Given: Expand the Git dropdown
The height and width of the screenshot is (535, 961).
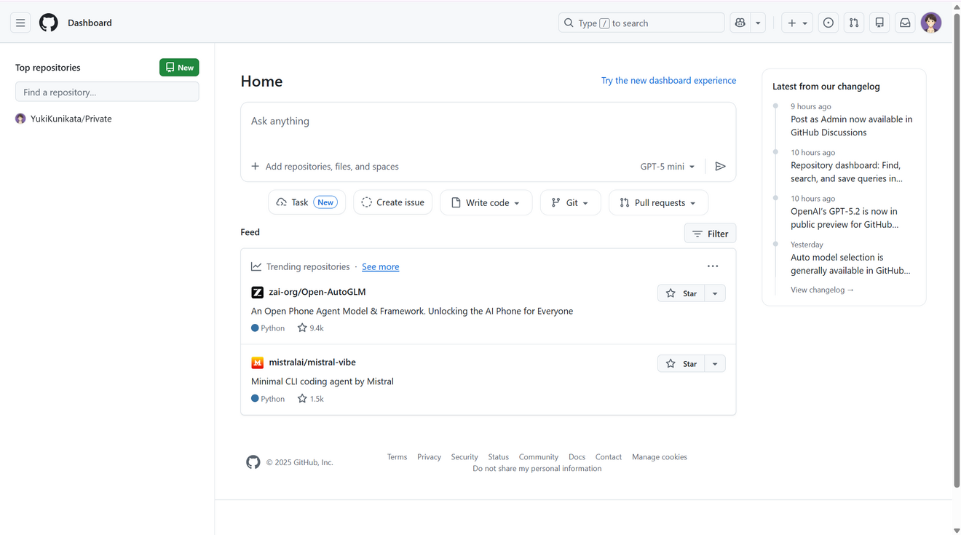Looking at the screenshot, I should point(570,202).
